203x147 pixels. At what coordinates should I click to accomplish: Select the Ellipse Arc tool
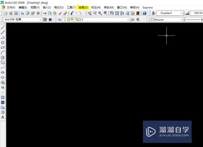pos(3,78)
